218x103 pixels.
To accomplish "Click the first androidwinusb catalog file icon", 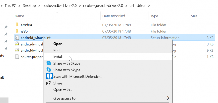I will (17, 44).
